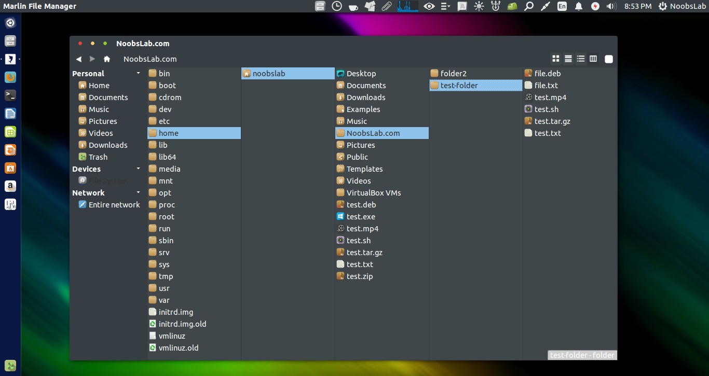The image size is (709, 376).
Task: Go forward with the right arrow button
Action: [92, 59]
